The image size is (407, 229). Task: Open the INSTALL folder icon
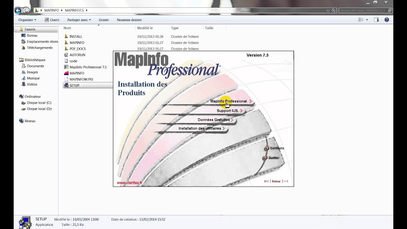(66, 37)
